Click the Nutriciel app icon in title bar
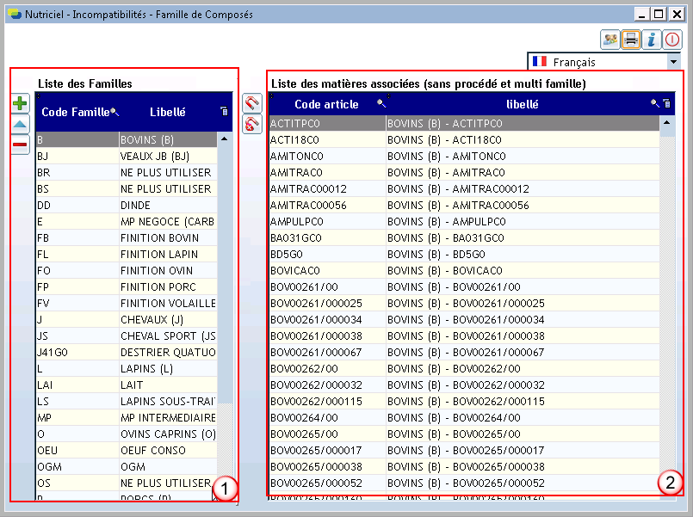 (x=15, y=14)
